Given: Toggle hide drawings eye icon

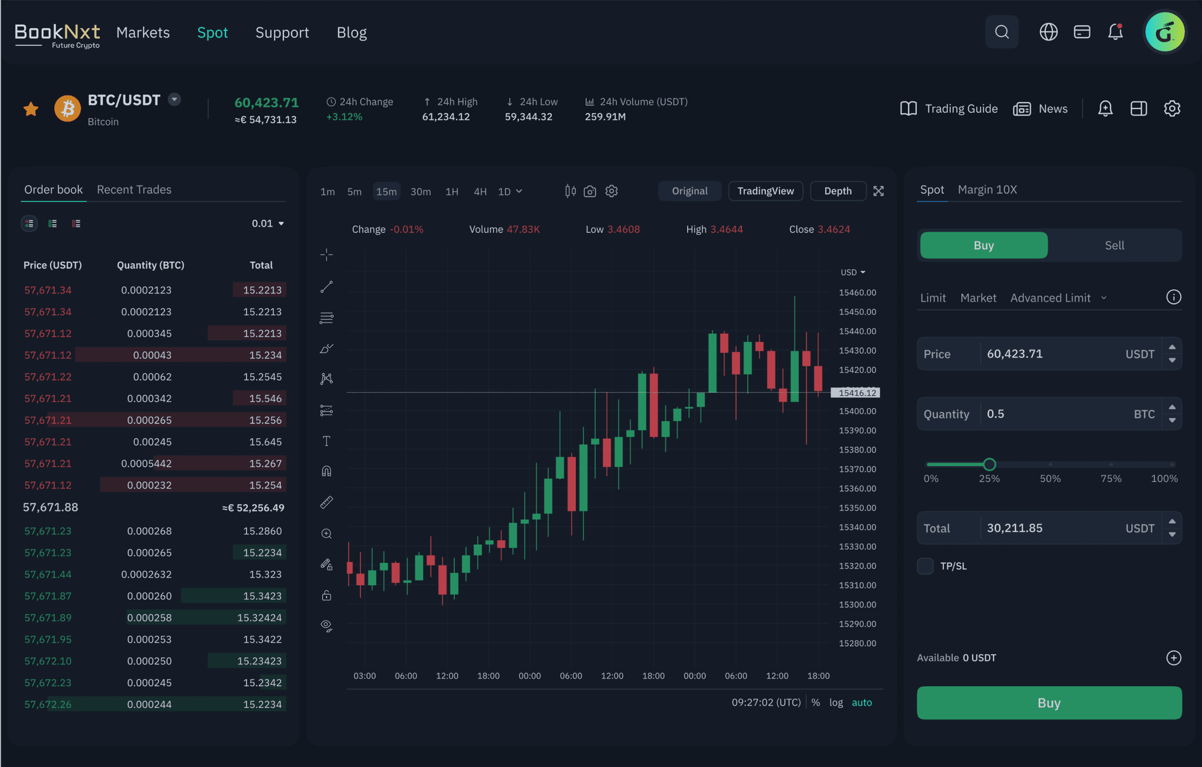Looking at the screenshot, I should pyautogui.click(x=327, y=626).
